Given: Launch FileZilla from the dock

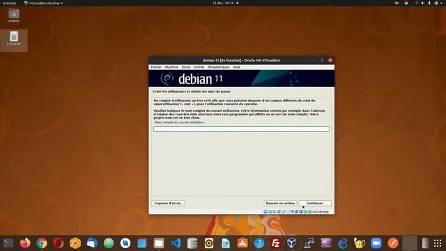Looking at the screenshot, I should coord(276,243).
